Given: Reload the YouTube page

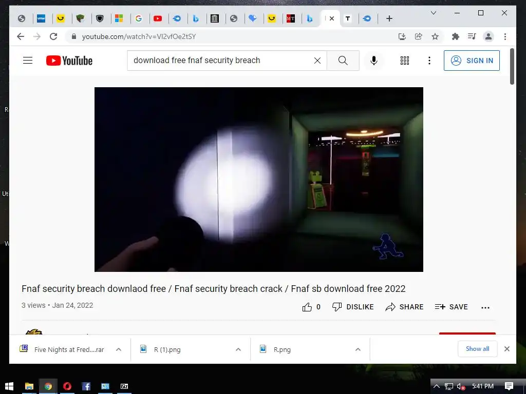Looking at the screenshot, I should click(53, 36).
